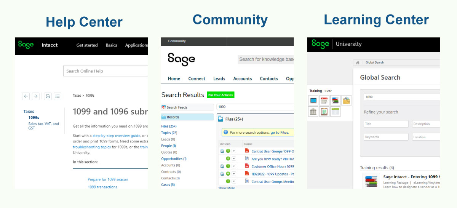Open dropdown arrow for Customer Office Hours 1099

click(234, 166)
